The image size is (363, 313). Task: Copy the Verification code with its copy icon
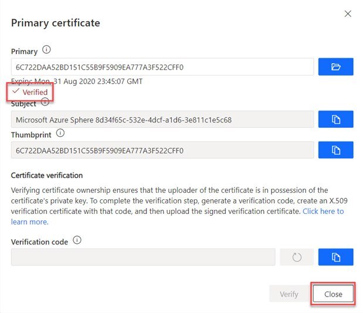(x=335, y=257)
